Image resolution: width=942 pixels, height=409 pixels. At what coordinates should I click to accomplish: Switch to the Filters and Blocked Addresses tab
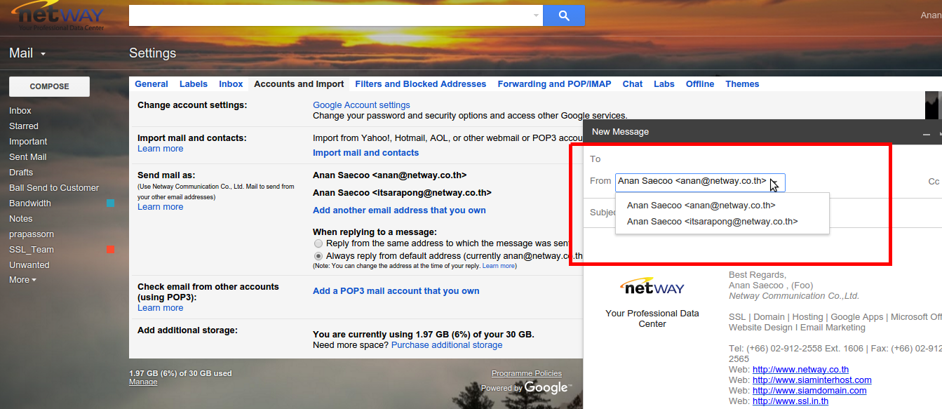[x=420, y=84]
